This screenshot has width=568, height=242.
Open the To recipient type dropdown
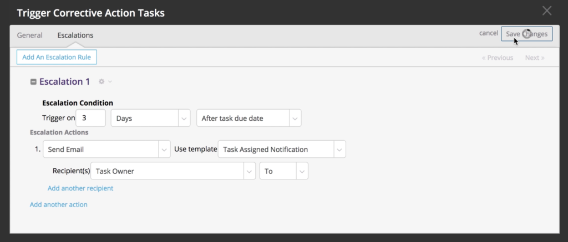coord(283,171)
